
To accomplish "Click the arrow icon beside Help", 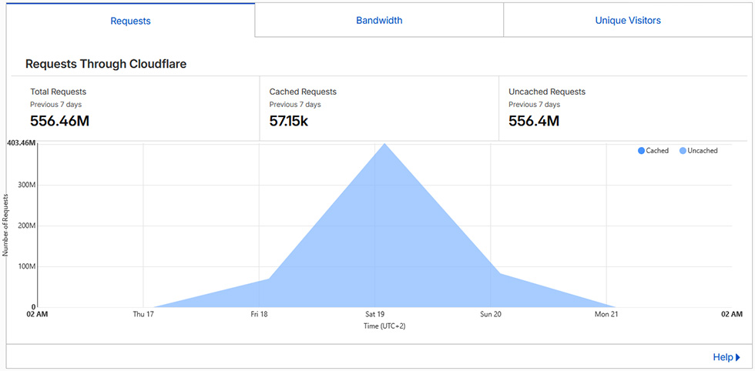I will pyautogui.click(x=738, y=357).
